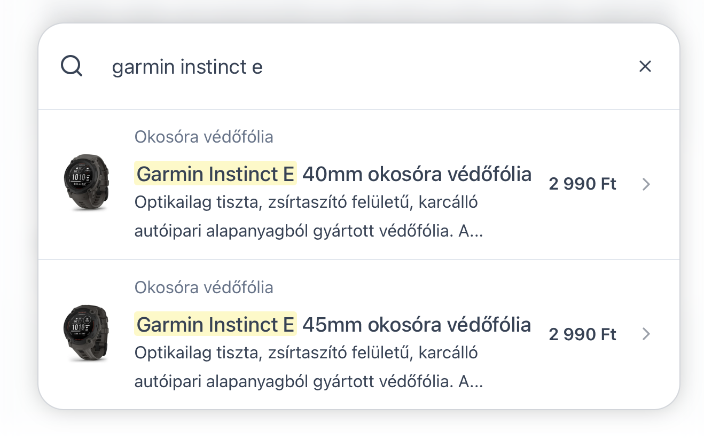Expand the 45mm result using its chevron arrow
Screen dimensions: 704x439
[646, 334]
